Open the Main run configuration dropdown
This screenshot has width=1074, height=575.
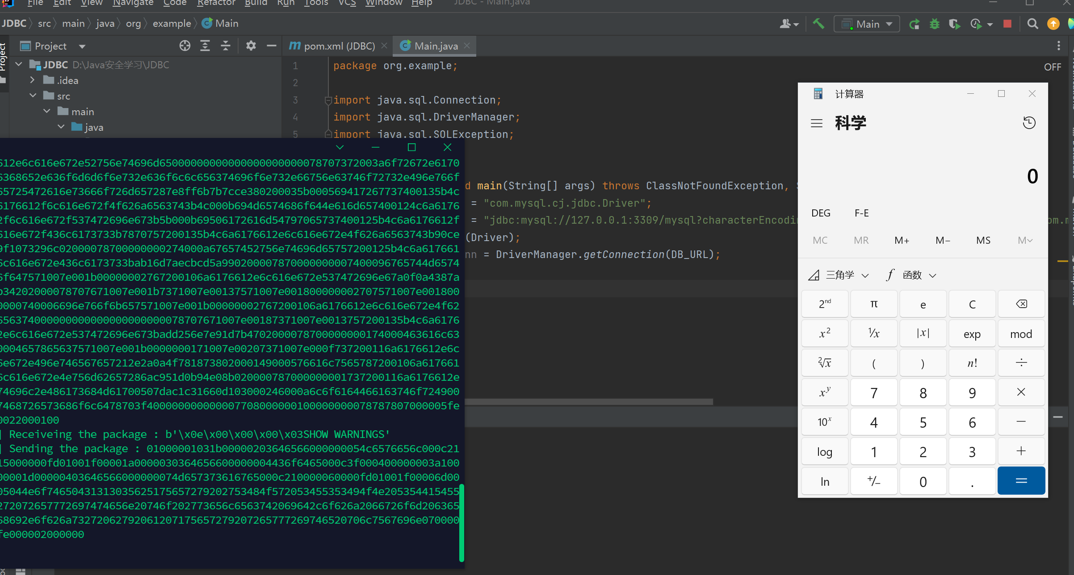(867, 24)
